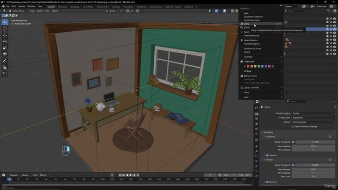338x190 pixels.
Task: Click Viewport Noise Threshold 0.1000 slider
Action: coord(315,142)
